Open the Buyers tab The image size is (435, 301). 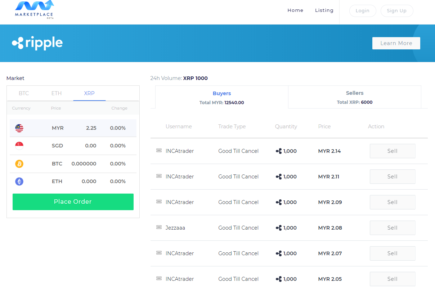coord(222,97)
